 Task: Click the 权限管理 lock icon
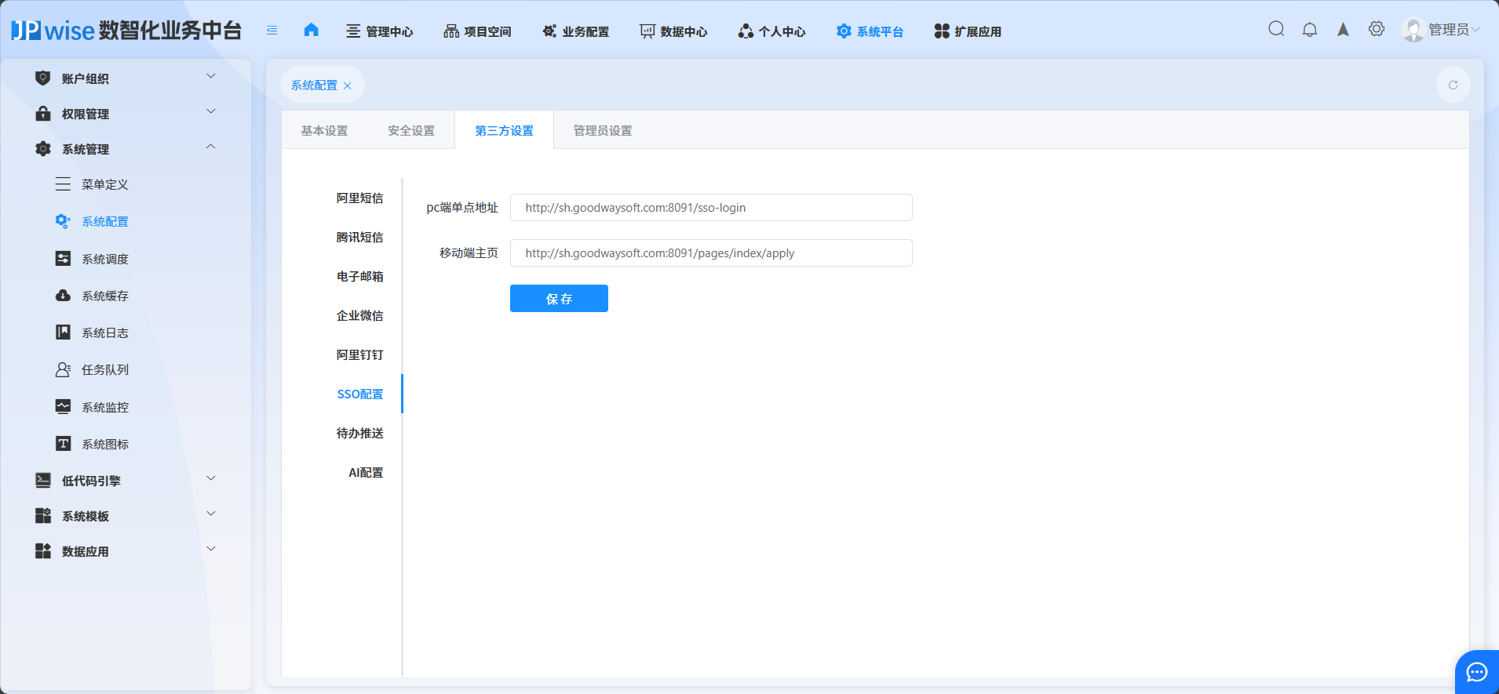43,114
